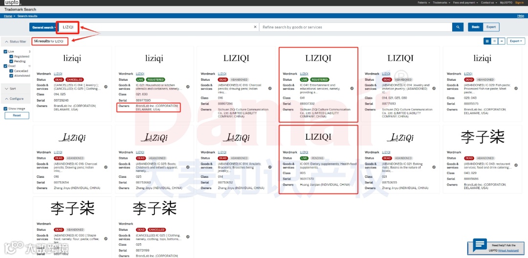Open the Fees and payment dropdown
The height and width of the screenshot is (258, 528).
[466, 3]
